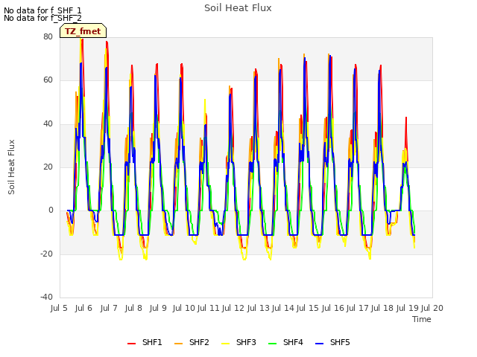Click the Jul 10 x-axis tick label

click(184, 308)
